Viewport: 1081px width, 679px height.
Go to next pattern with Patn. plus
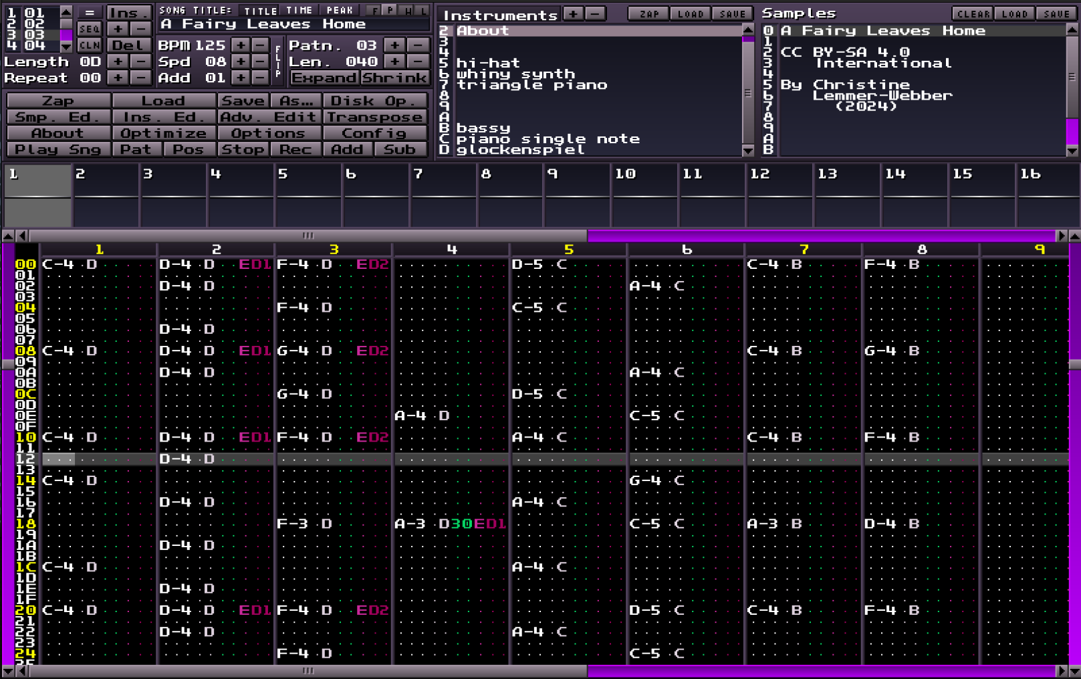(394, 45)
